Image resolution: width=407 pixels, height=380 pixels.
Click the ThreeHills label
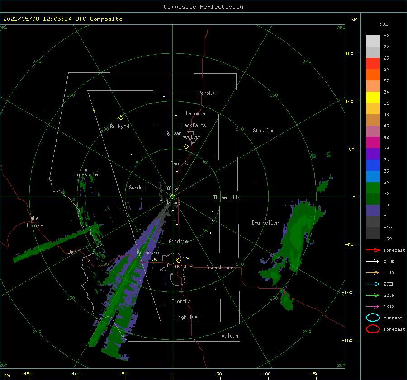(227, 197)
